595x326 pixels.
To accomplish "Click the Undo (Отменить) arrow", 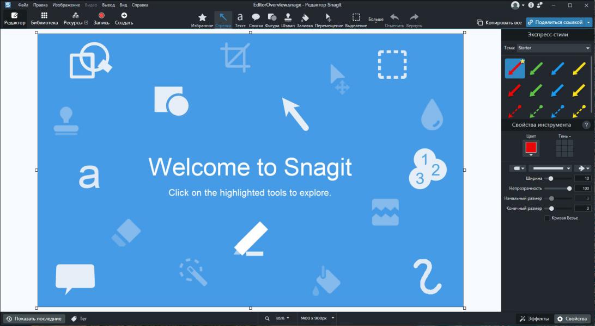I will (394, 20).
